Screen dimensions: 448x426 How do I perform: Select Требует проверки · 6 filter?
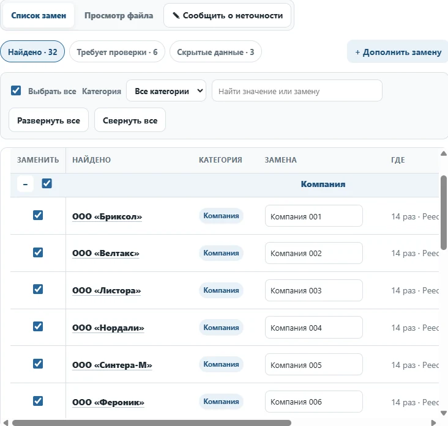click(x=117, y=52)
